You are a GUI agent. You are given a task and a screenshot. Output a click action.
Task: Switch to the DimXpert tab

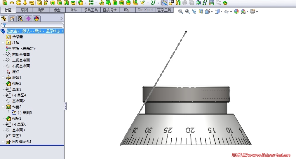click(x=145, y=10)
